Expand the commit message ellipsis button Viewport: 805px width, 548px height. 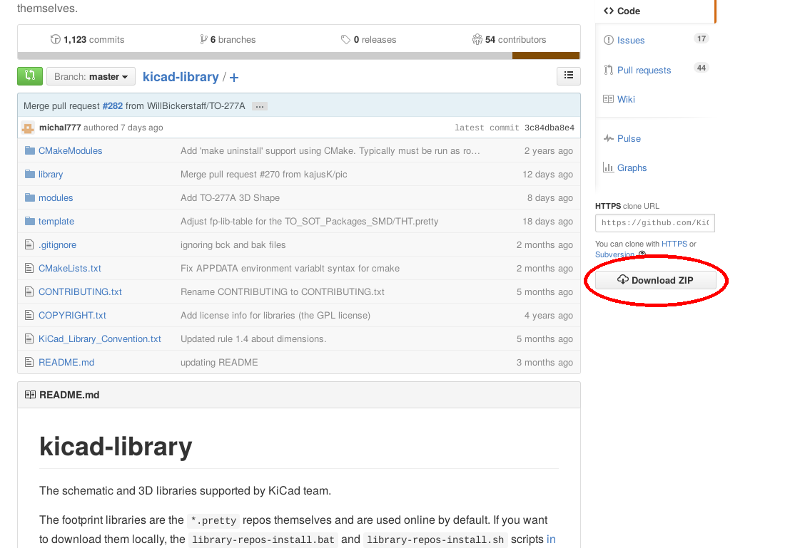[x=260, y=106]
